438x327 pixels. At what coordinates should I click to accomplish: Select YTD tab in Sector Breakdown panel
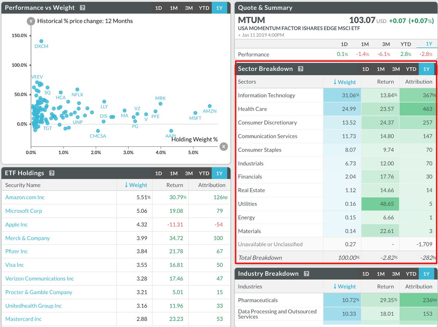point(411,69)
